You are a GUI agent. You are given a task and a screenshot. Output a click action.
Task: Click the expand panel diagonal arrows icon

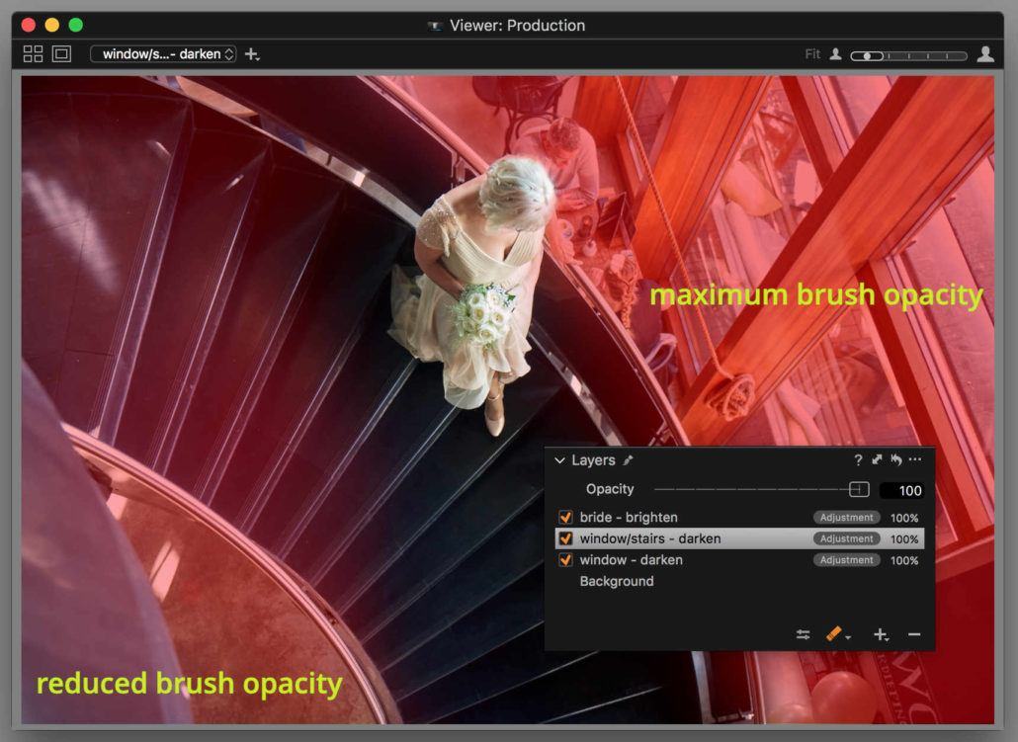876,459
